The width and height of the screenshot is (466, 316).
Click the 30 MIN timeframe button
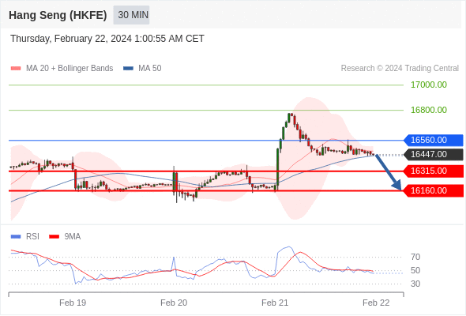coord(131,15)
